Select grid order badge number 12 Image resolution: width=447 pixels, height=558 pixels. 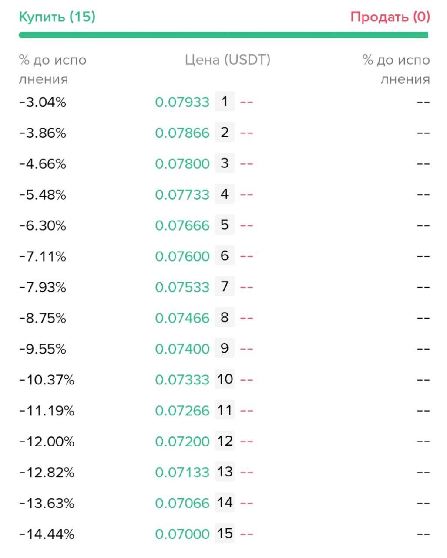pyautogui.click(x=225, y=441)
